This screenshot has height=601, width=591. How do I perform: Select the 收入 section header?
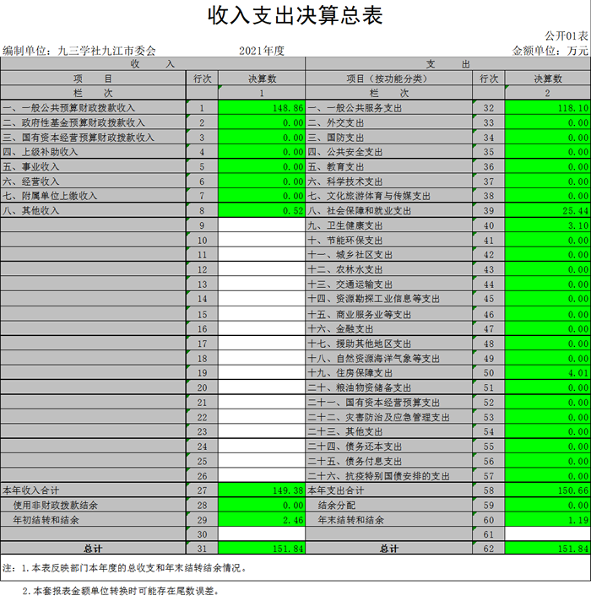tap(152, 64)
